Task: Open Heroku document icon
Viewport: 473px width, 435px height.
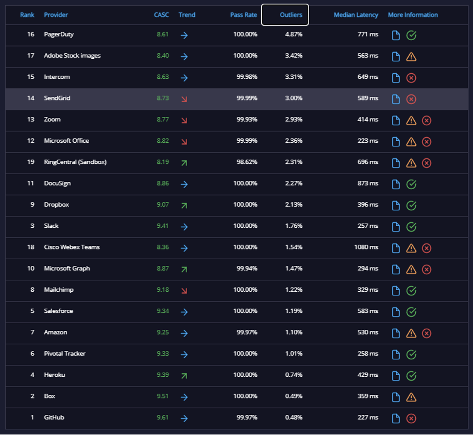Action: [396, 376]
